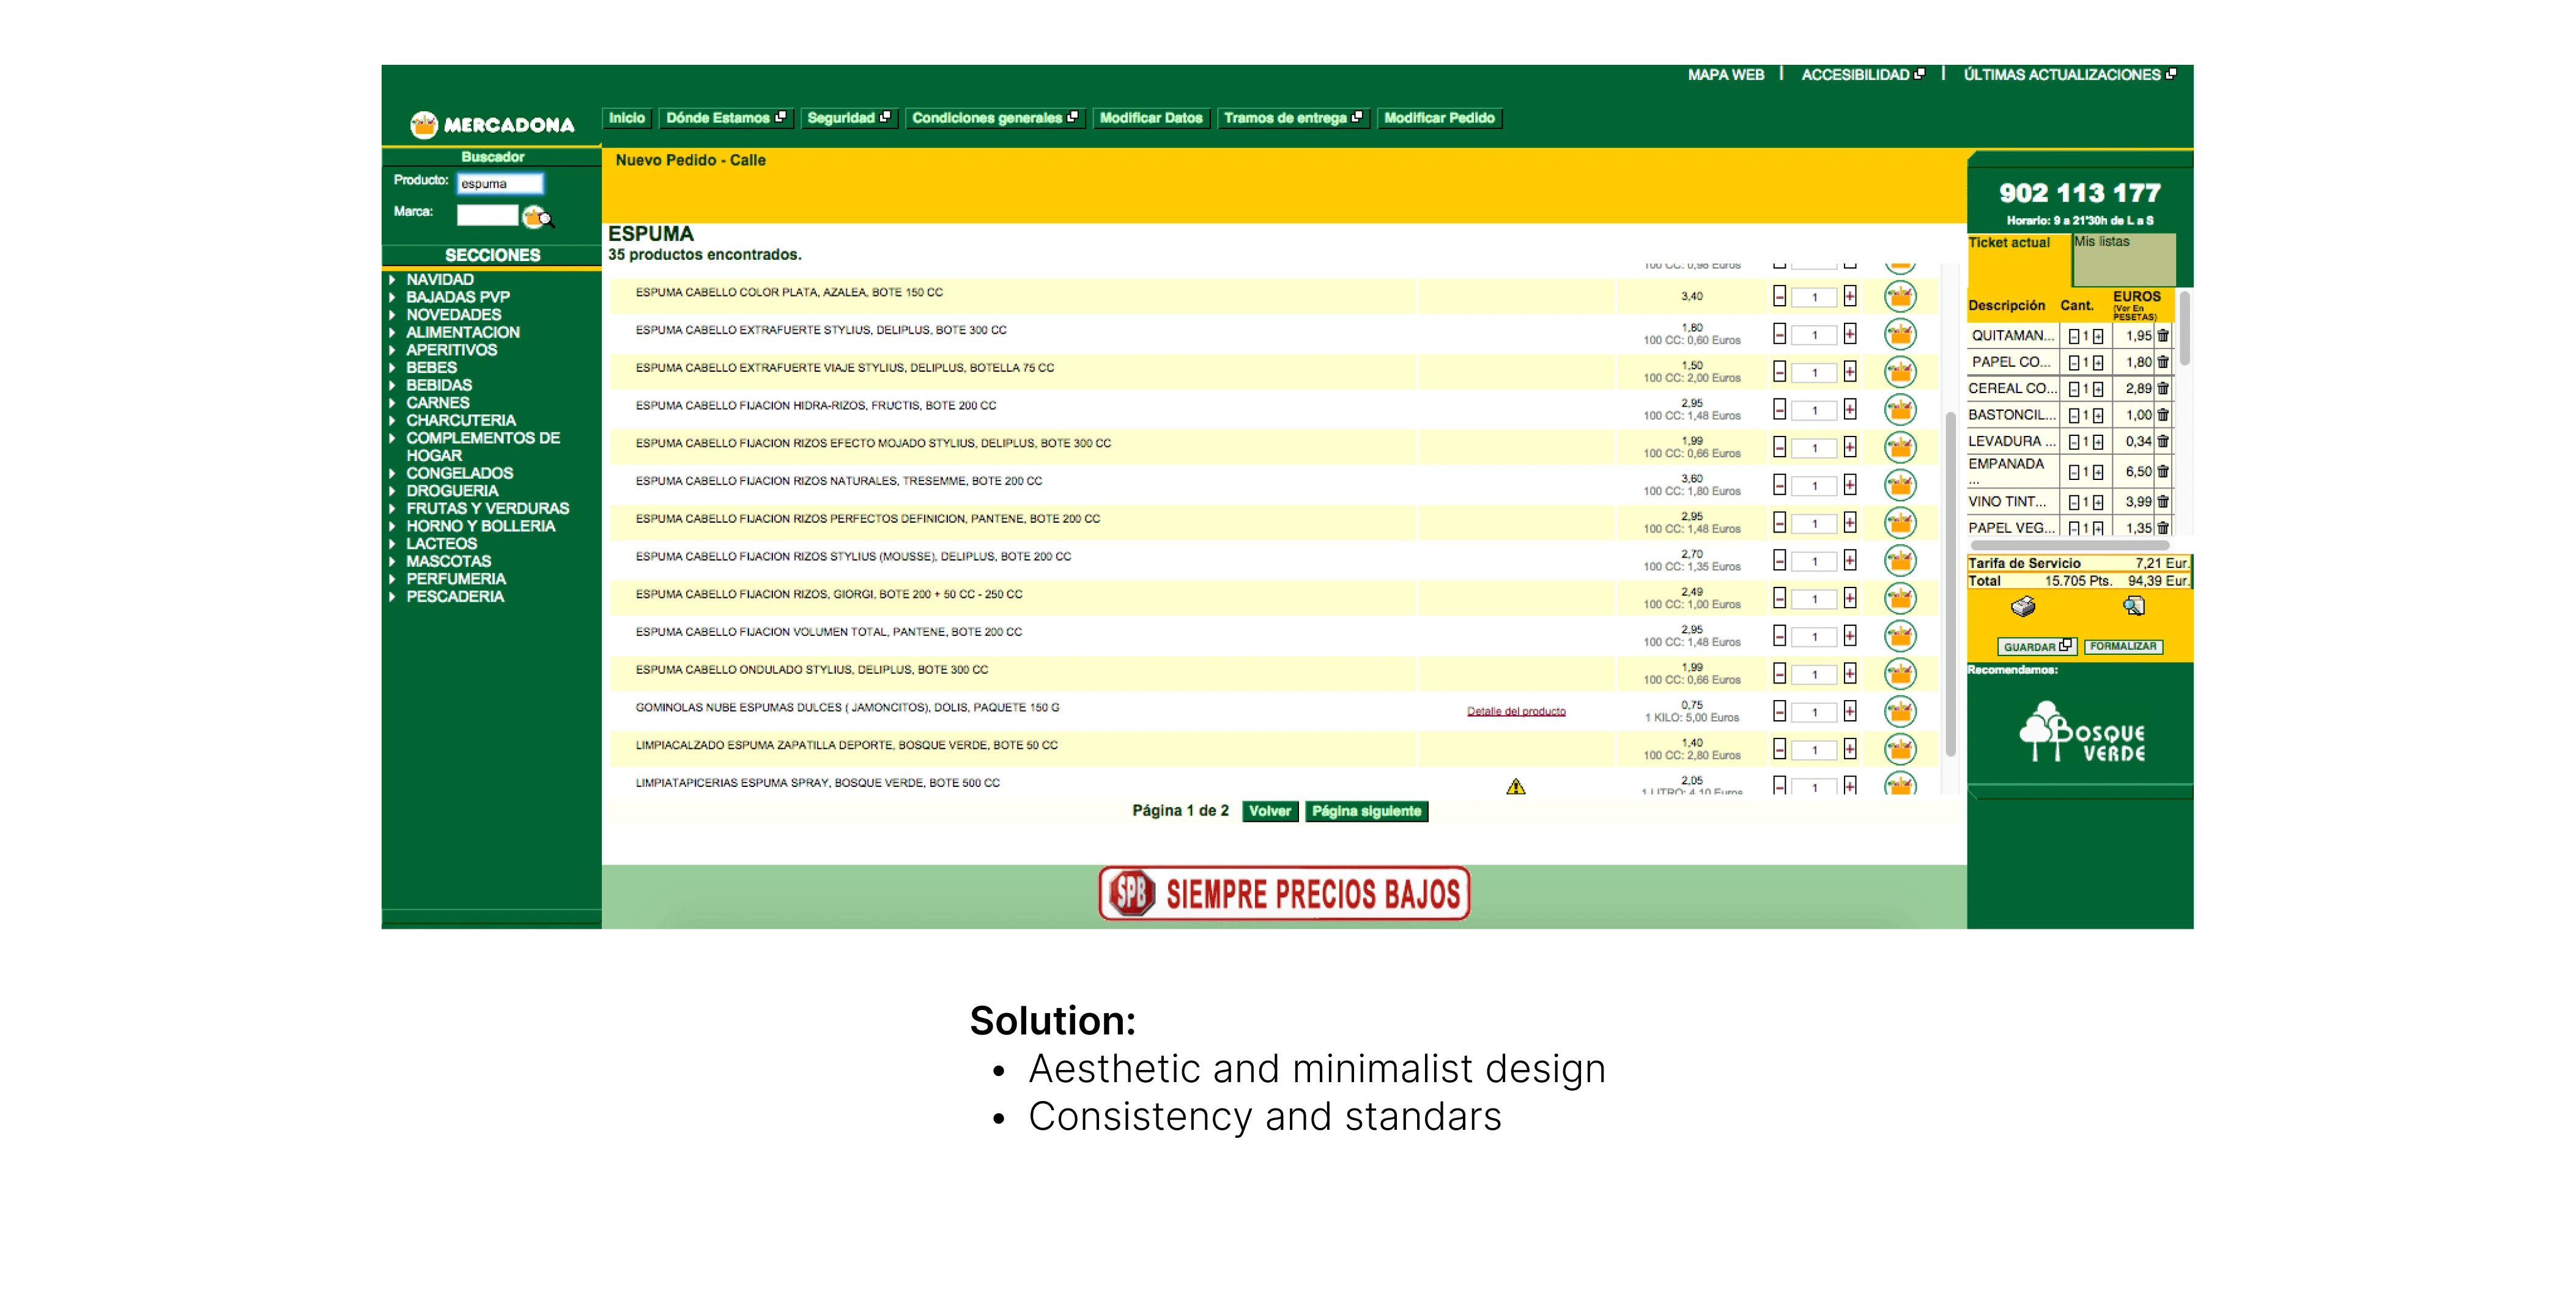The height and width of the screenshot is (1290, 2576).
Task: Open the ACCESIBILIDAD link
Action: (1862, 75)
